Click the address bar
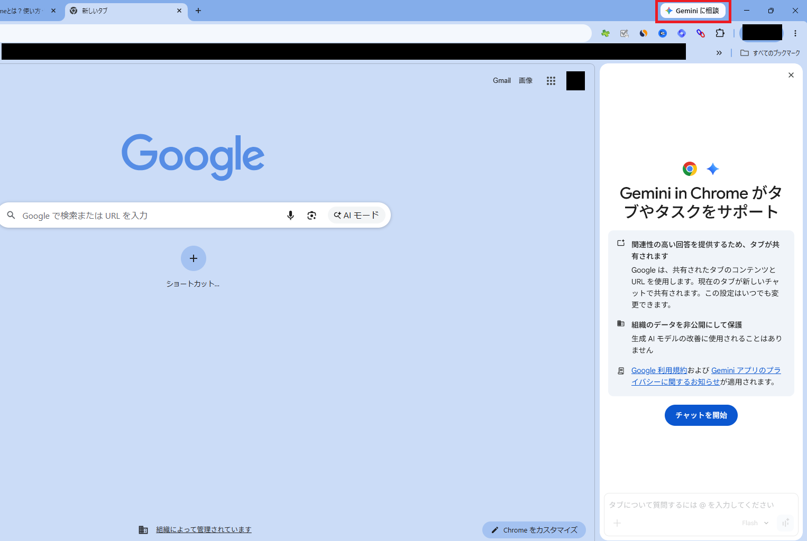Viewport: 807px width, 541px height. point(295,33)
